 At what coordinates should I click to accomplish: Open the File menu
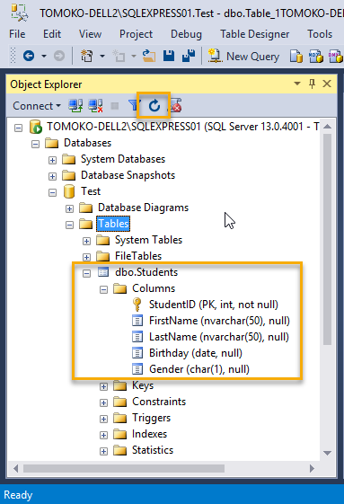17,34
